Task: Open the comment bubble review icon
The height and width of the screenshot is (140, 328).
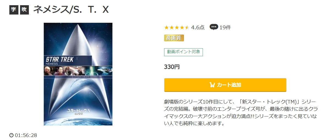Action: click(214, 27)
